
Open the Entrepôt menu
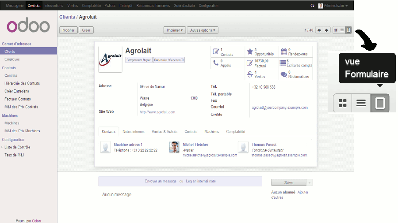coord(126,6)
